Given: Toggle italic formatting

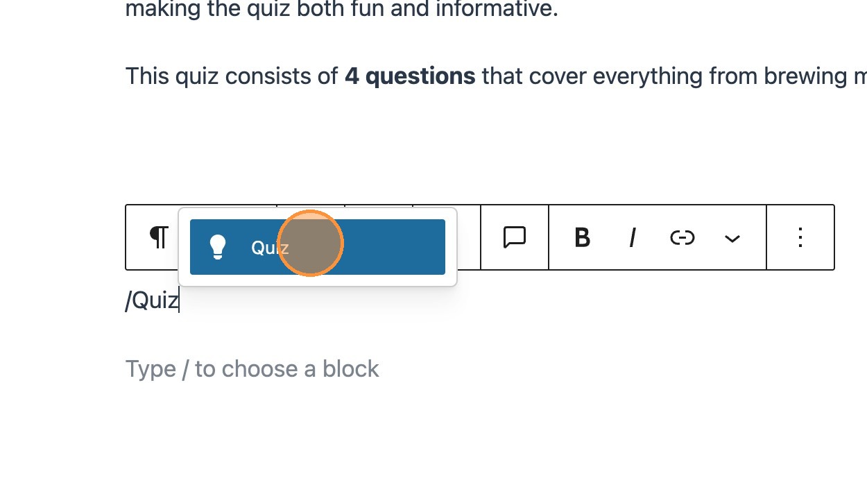Looking at the screenshot, I should point(632,238).
